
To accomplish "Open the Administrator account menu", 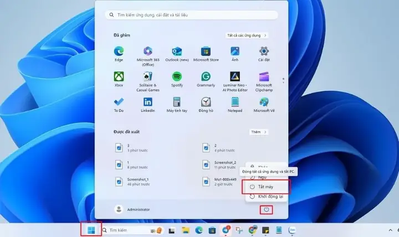I will click(132, 209).
